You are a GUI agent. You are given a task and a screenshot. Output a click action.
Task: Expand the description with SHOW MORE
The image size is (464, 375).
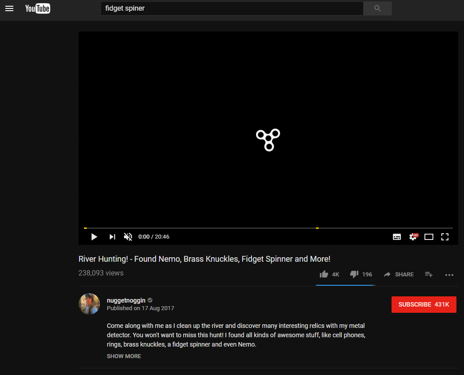click(124, 356)
